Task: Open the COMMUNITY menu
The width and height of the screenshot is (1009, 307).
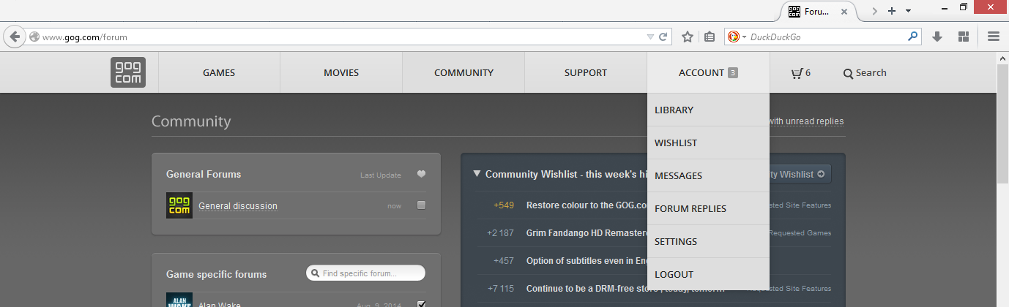Action: point(463,72)
